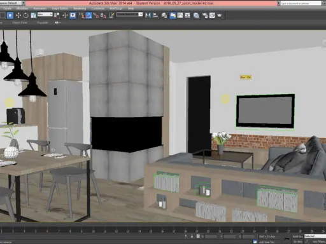The width and height of the screenshot is (326, 244).
Task: Open the MAXScript menu
Action: click(x=116, y=8)
